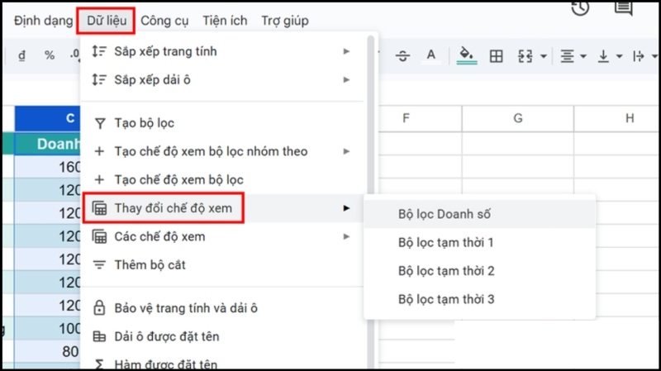Choose Bộ lọc tạm thời 3
The image size is (661, 371).
pos(480,299)
